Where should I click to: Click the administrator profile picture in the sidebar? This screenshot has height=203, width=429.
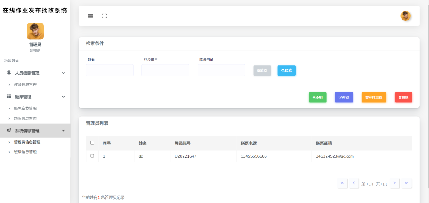(35, 31)
